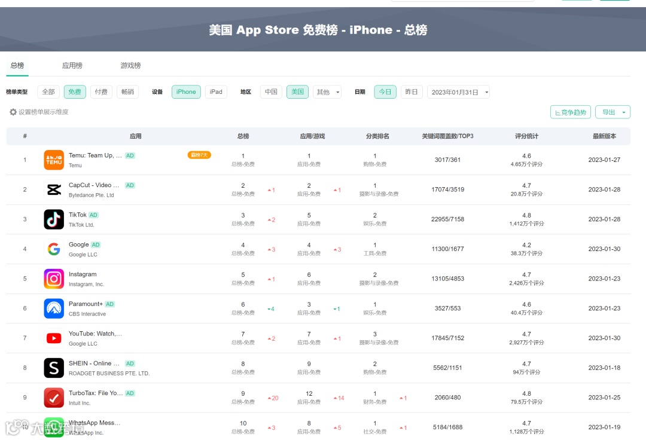Click the 分类排名 column header
Image resolution: width=646 pixels, height=440 pixels.
point(377,136)
